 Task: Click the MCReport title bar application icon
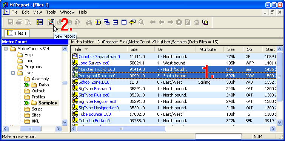[x=5, y=5]
